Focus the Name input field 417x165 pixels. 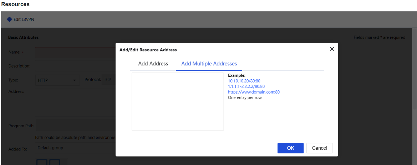[75, 52]
